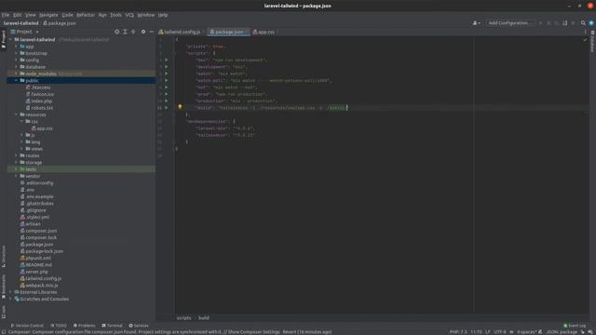The height and width of the screenshot is (335, 596).
Task: Run the "prod" script gutter arrow
Action: [166, 94]
